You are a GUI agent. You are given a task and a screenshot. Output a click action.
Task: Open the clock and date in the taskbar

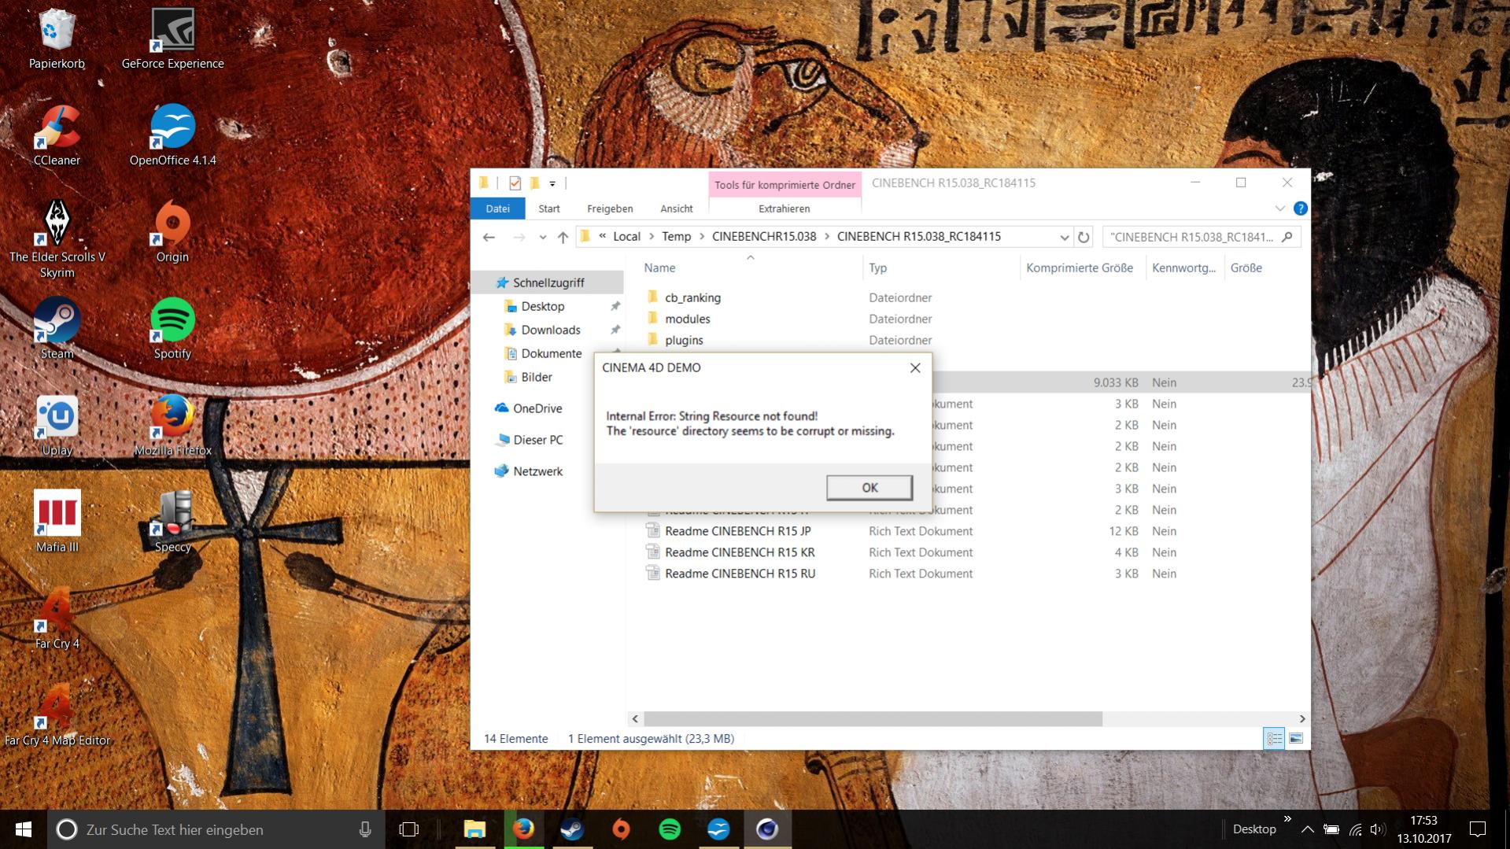pyautogui.click(x=1424, y=829)
